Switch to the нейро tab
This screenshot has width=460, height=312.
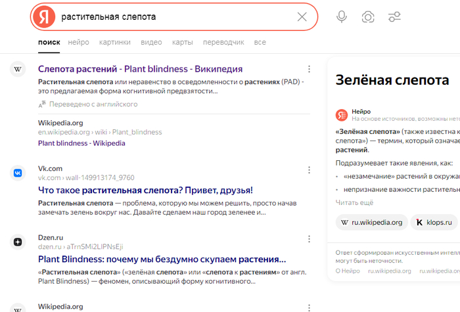coord(78,43)
